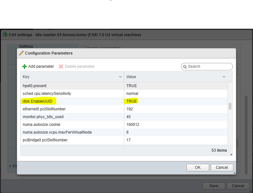Image resolution: width=253 pixels, height=193 pixels.
Task: Select the disk.EnableUUID key
Action: (x=37, y=101)
